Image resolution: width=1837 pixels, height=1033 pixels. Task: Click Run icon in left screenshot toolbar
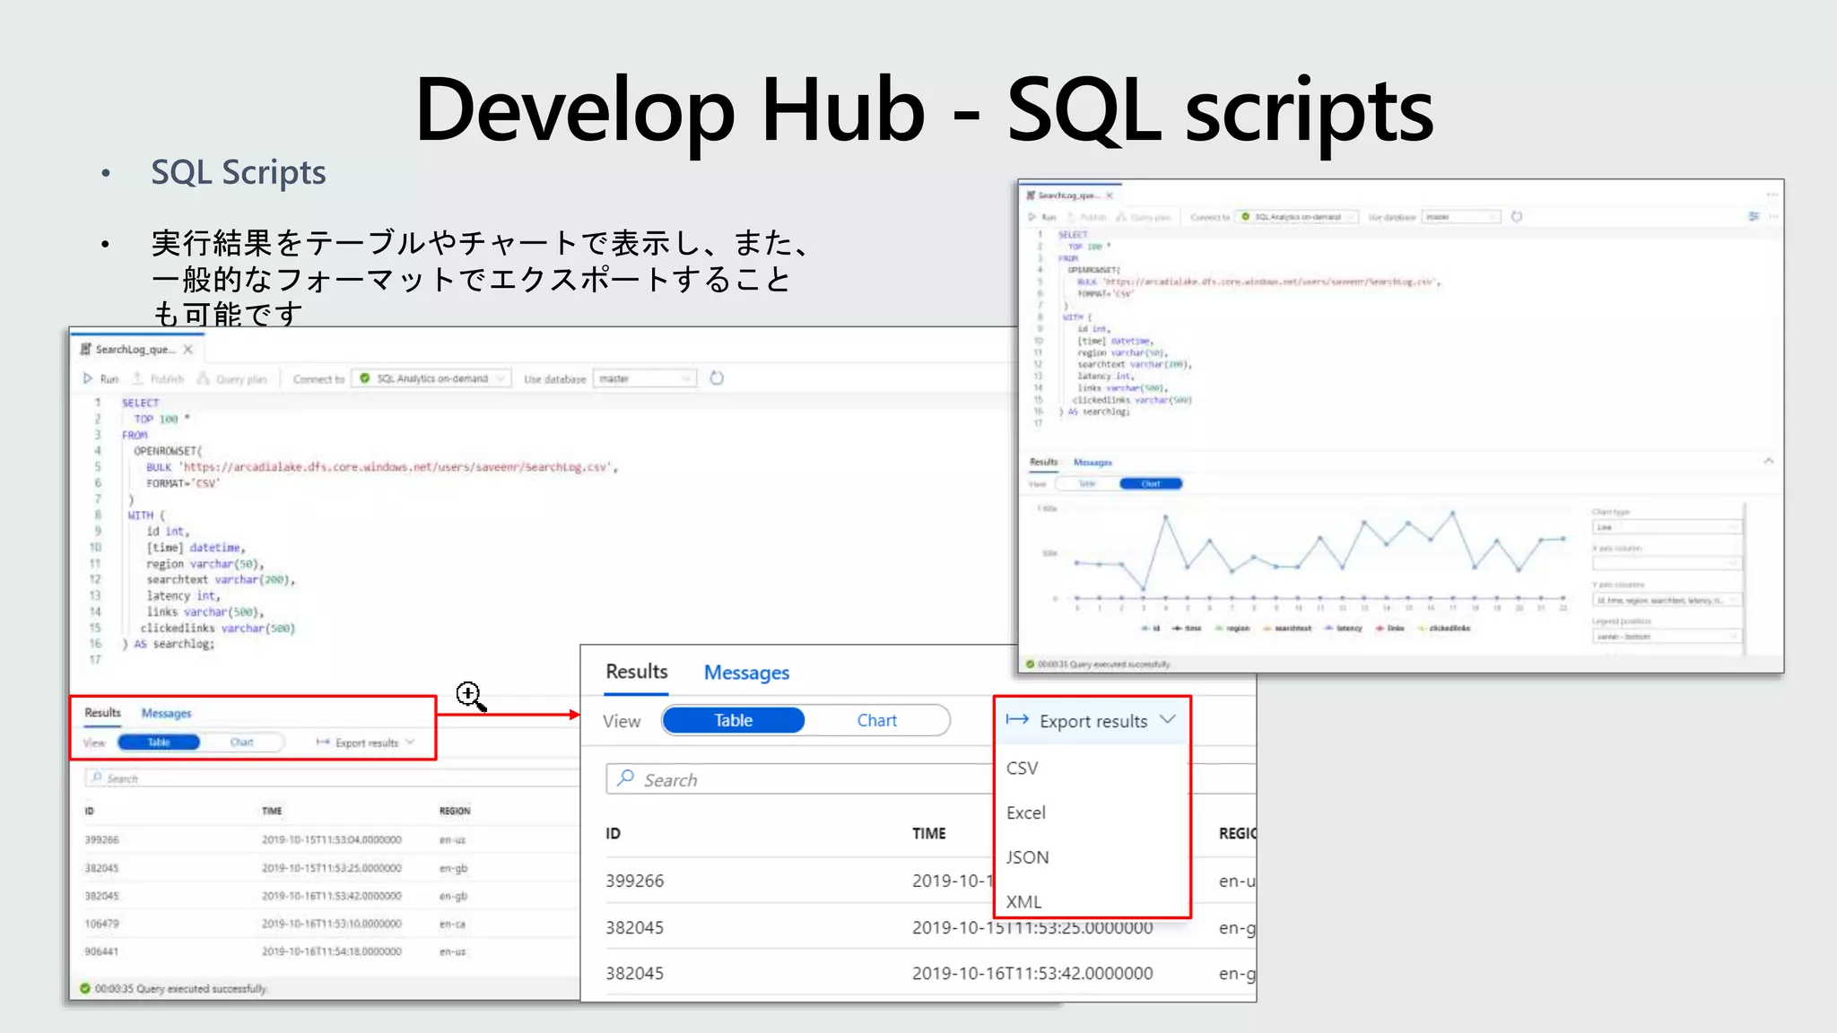coord(88,378)
